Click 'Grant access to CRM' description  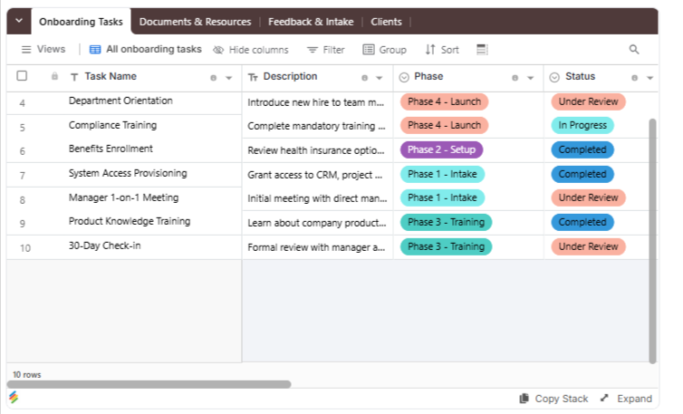[x=315, y=175]
